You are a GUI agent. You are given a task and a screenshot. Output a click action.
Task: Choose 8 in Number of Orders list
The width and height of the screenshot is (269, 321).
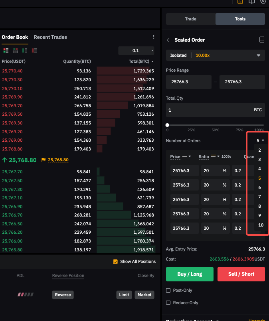(x=260, y=206)
